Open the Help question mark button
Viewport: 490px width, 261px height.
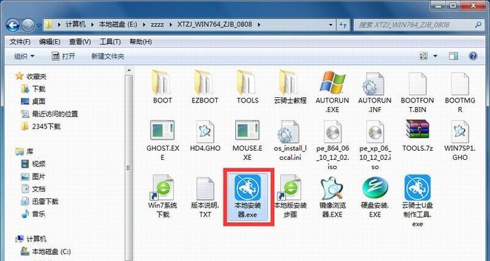coord(473,56)
